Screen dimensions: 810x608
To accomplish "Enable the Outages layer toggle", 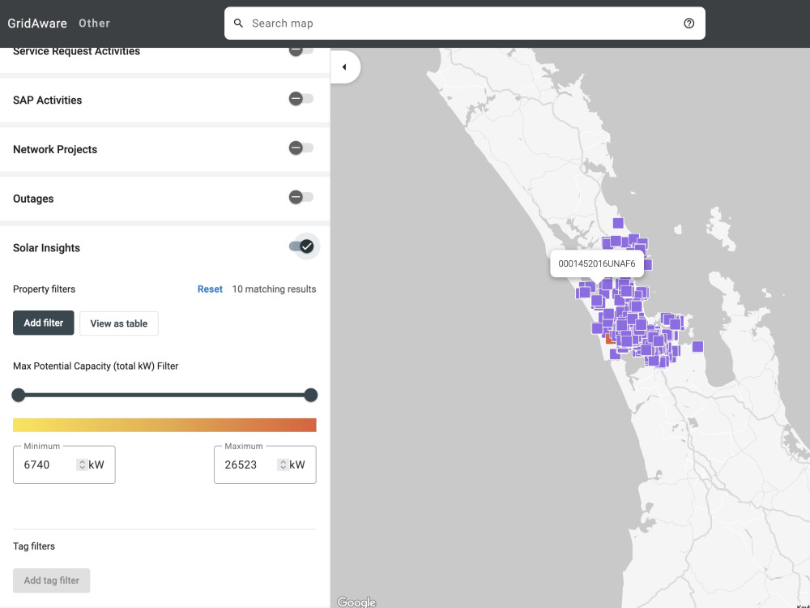I will pyautogui.click(x=301, y=197).
